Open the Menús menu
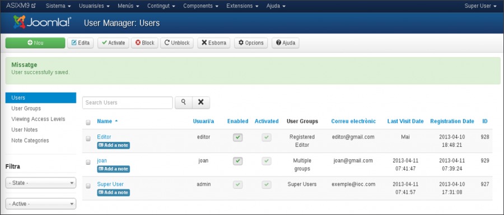Screen dimensions: 504x215 point(128,6)
